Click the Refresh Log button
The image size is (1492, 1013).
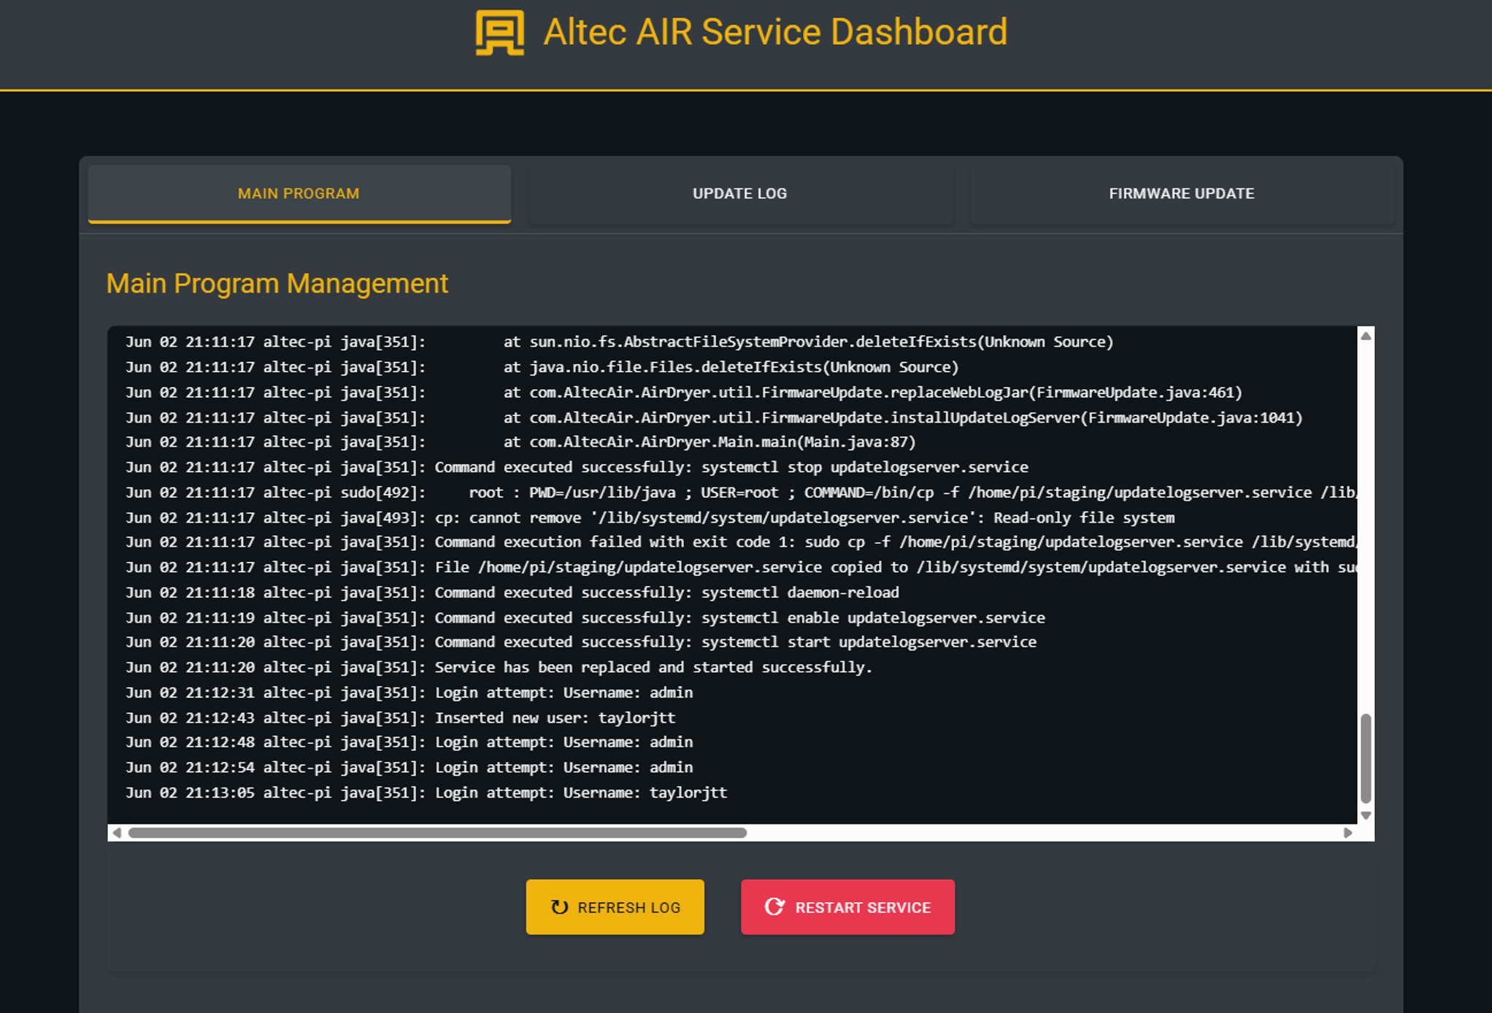(615, 907)
